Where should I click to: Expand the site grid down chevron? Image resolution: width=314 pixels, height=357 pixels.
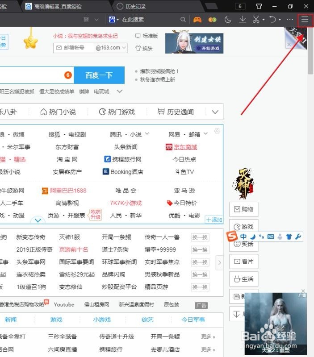click(38, 220)
